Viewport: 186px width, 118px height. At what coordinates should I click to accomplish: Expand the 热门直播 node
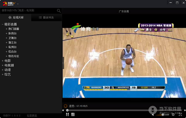pyautogui.click(x=7, y=29)
